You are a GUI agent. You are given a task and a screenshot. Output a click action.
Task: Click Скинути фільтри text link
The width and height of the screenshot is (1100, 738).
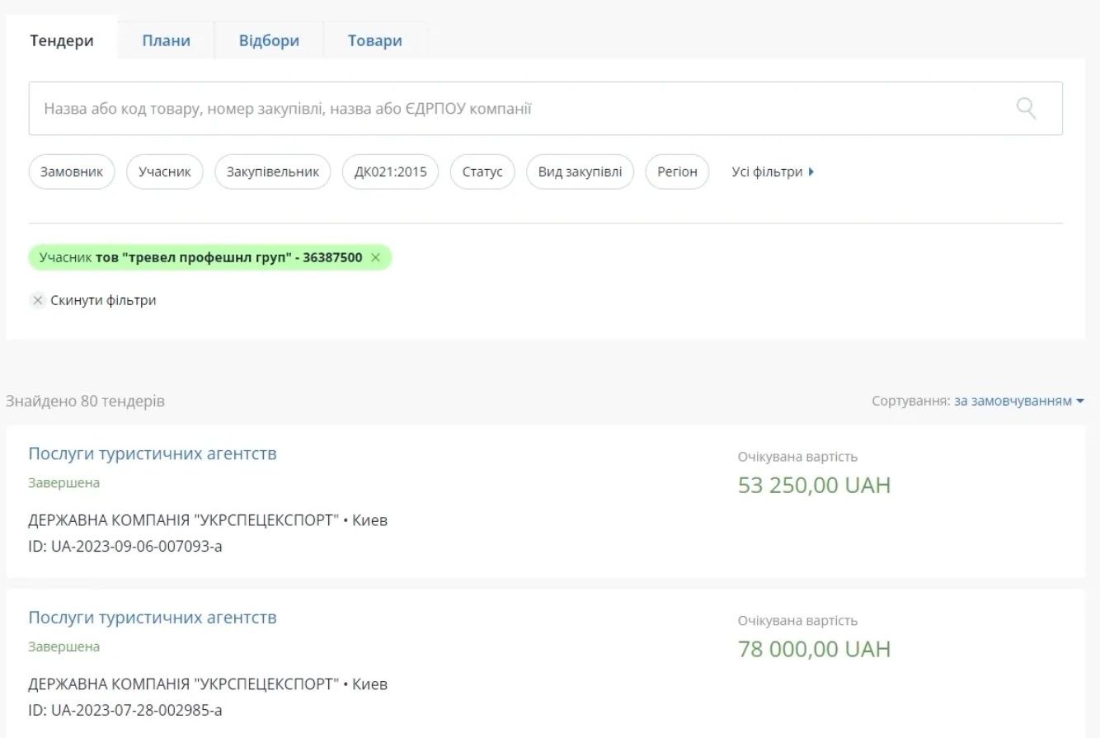pos(103,300)
